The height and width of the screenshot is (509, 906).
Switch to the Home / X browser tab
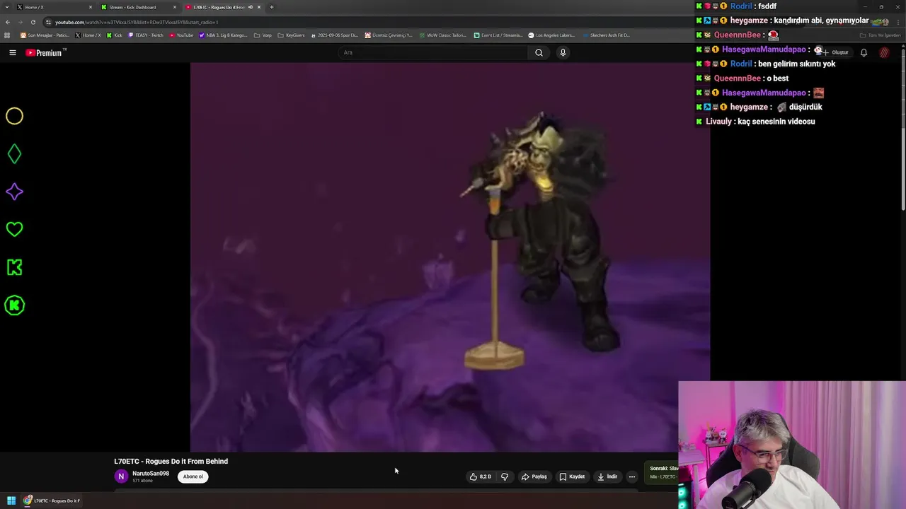50,7
